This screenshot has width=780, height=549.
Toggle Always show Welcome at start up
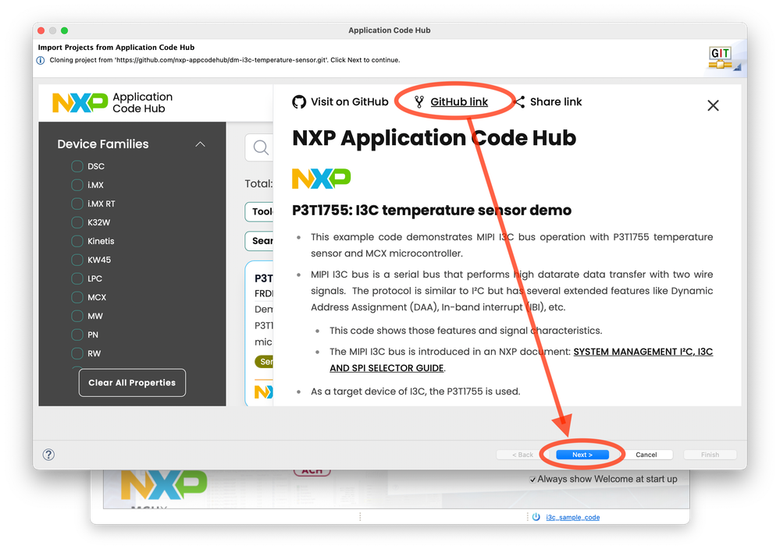pos(532,480)
